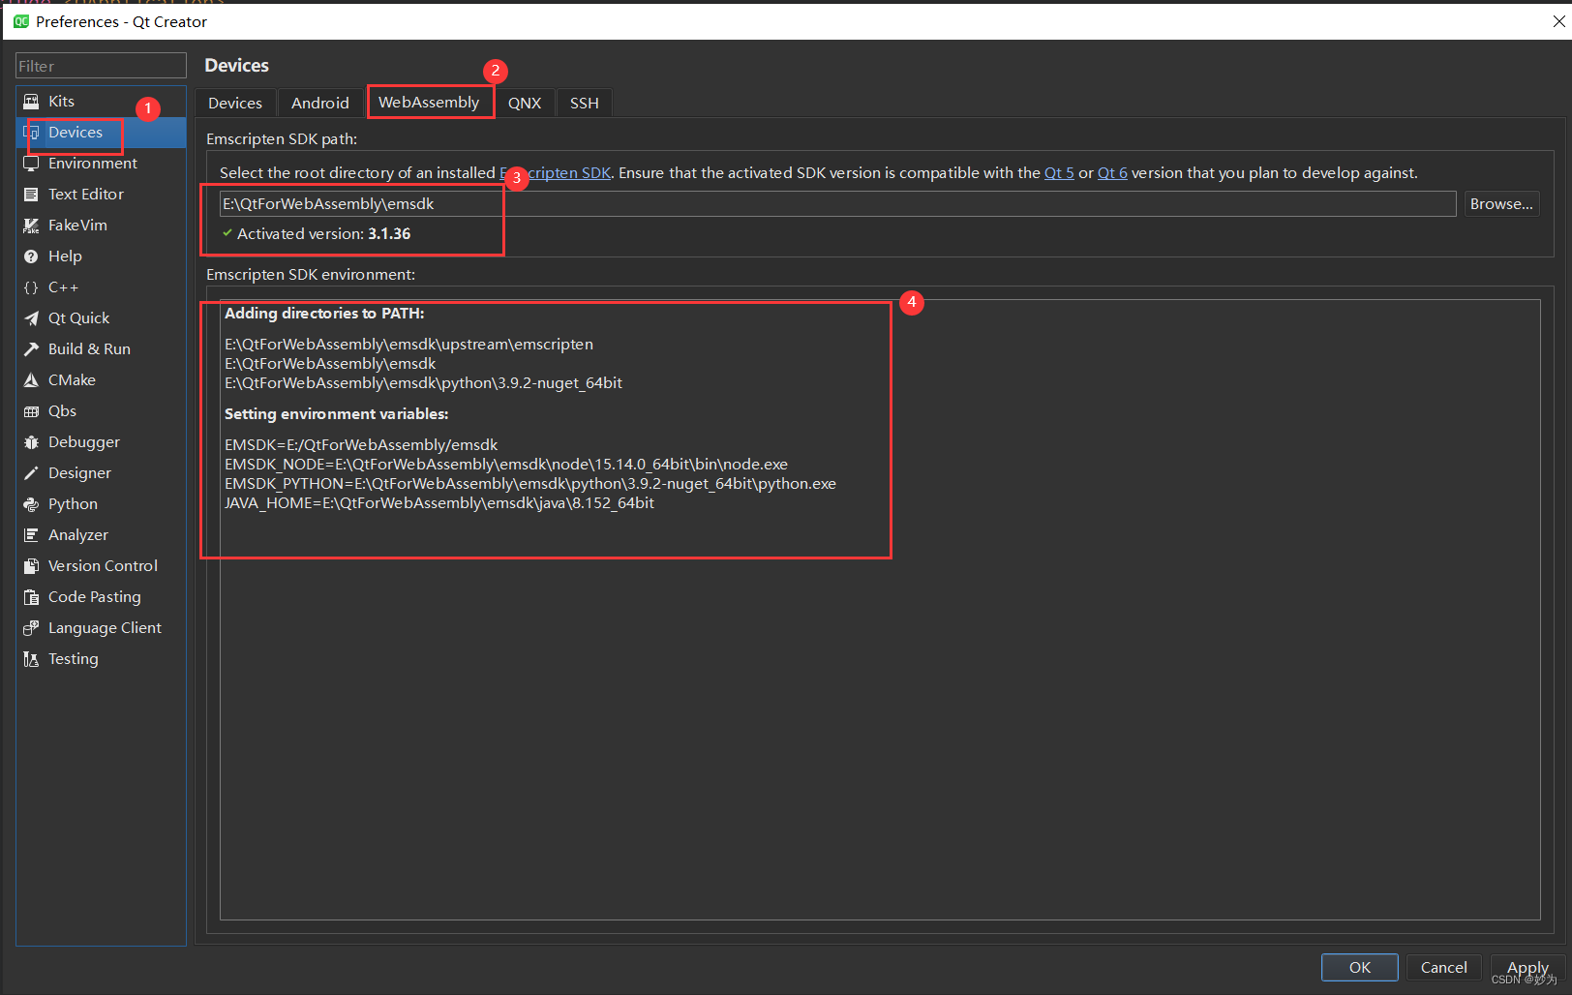Open Version Control settings
The image size is (1572, 995).
pos(103,566)
